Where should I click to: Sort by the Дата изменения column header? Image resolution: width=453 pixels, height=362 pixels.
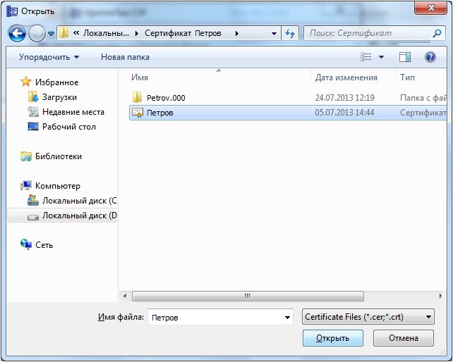(346, 77)
